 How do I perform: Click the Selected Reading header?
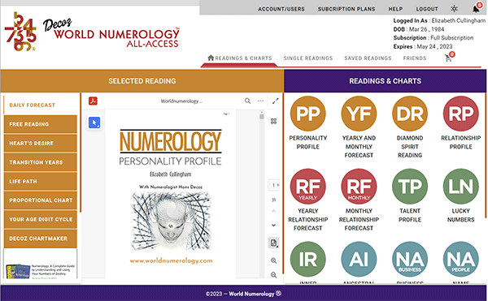[x=142, y=81]
